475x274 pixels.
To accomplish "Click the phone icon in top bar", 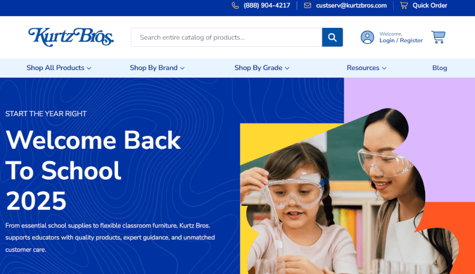I will pyautogui.click(x=235, y=5).
